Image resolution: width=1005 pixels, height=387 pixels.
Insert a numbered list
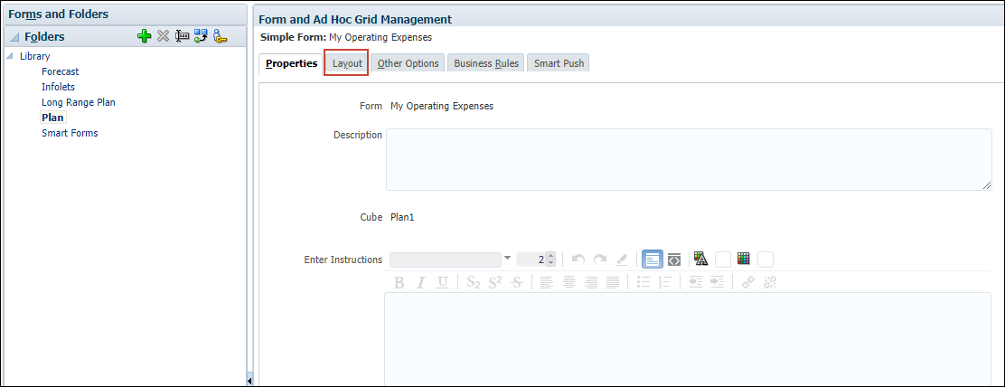pos(664,282)
